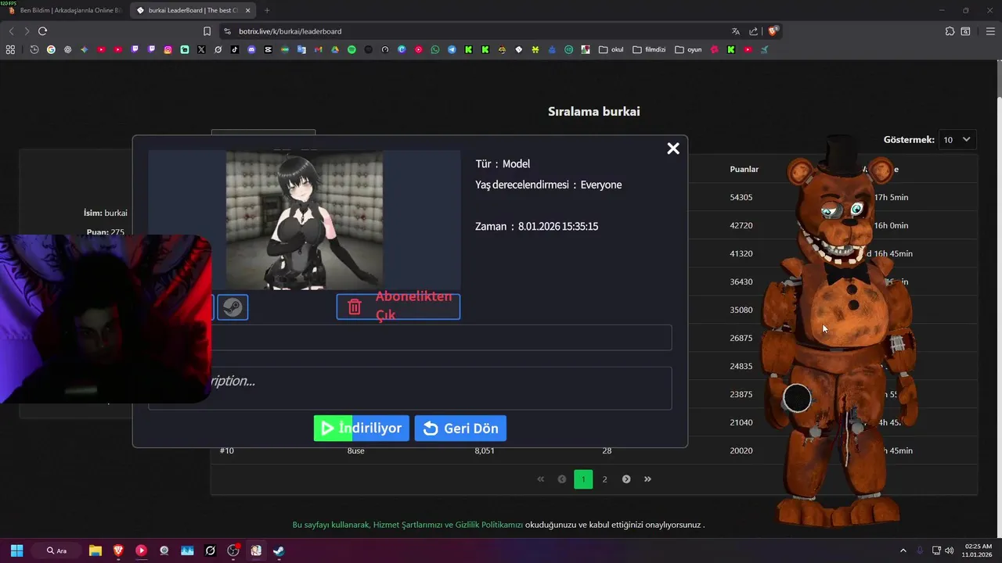1002x563 pixels.
Task: Click the 20020 points cell
Action: point(741,450)
